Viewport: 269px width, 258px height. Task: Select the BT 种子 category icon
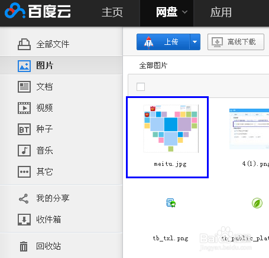pyautogui.click(x=24, y=129)
